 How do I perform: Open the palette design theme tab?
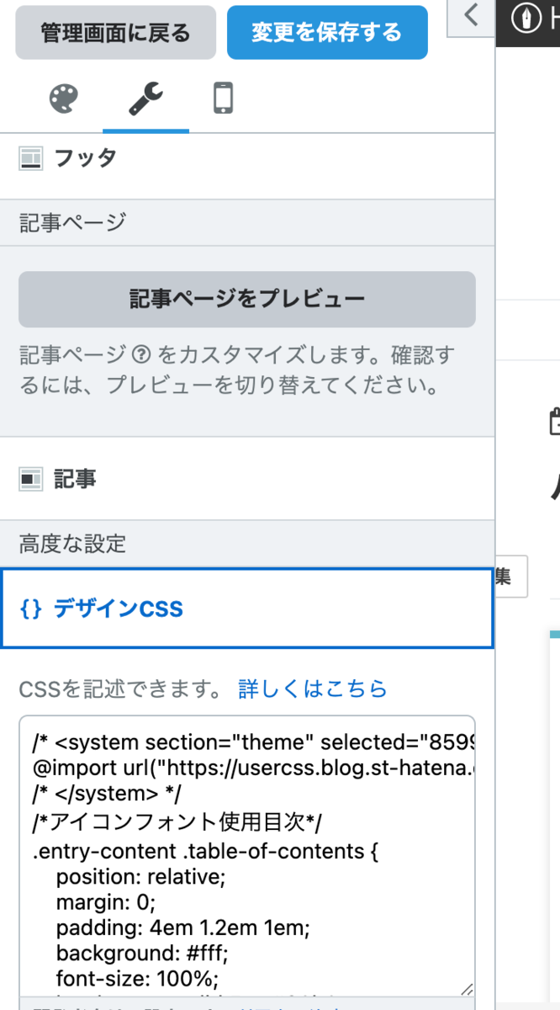point(64,100)
